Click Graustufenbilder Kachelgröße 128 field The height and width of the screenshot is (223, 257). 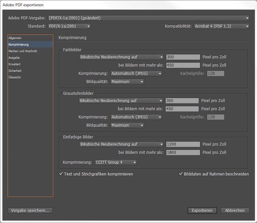(216, 117)
